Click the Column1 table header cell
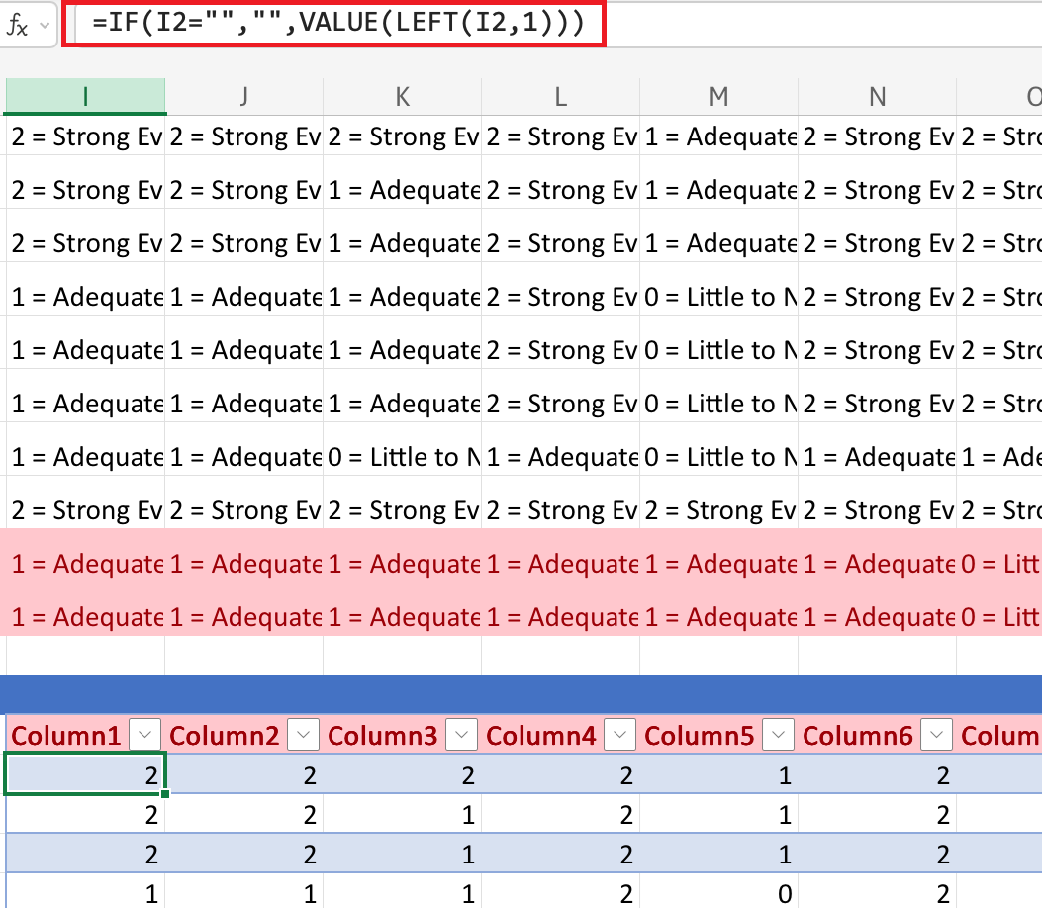 pos(85,735)
